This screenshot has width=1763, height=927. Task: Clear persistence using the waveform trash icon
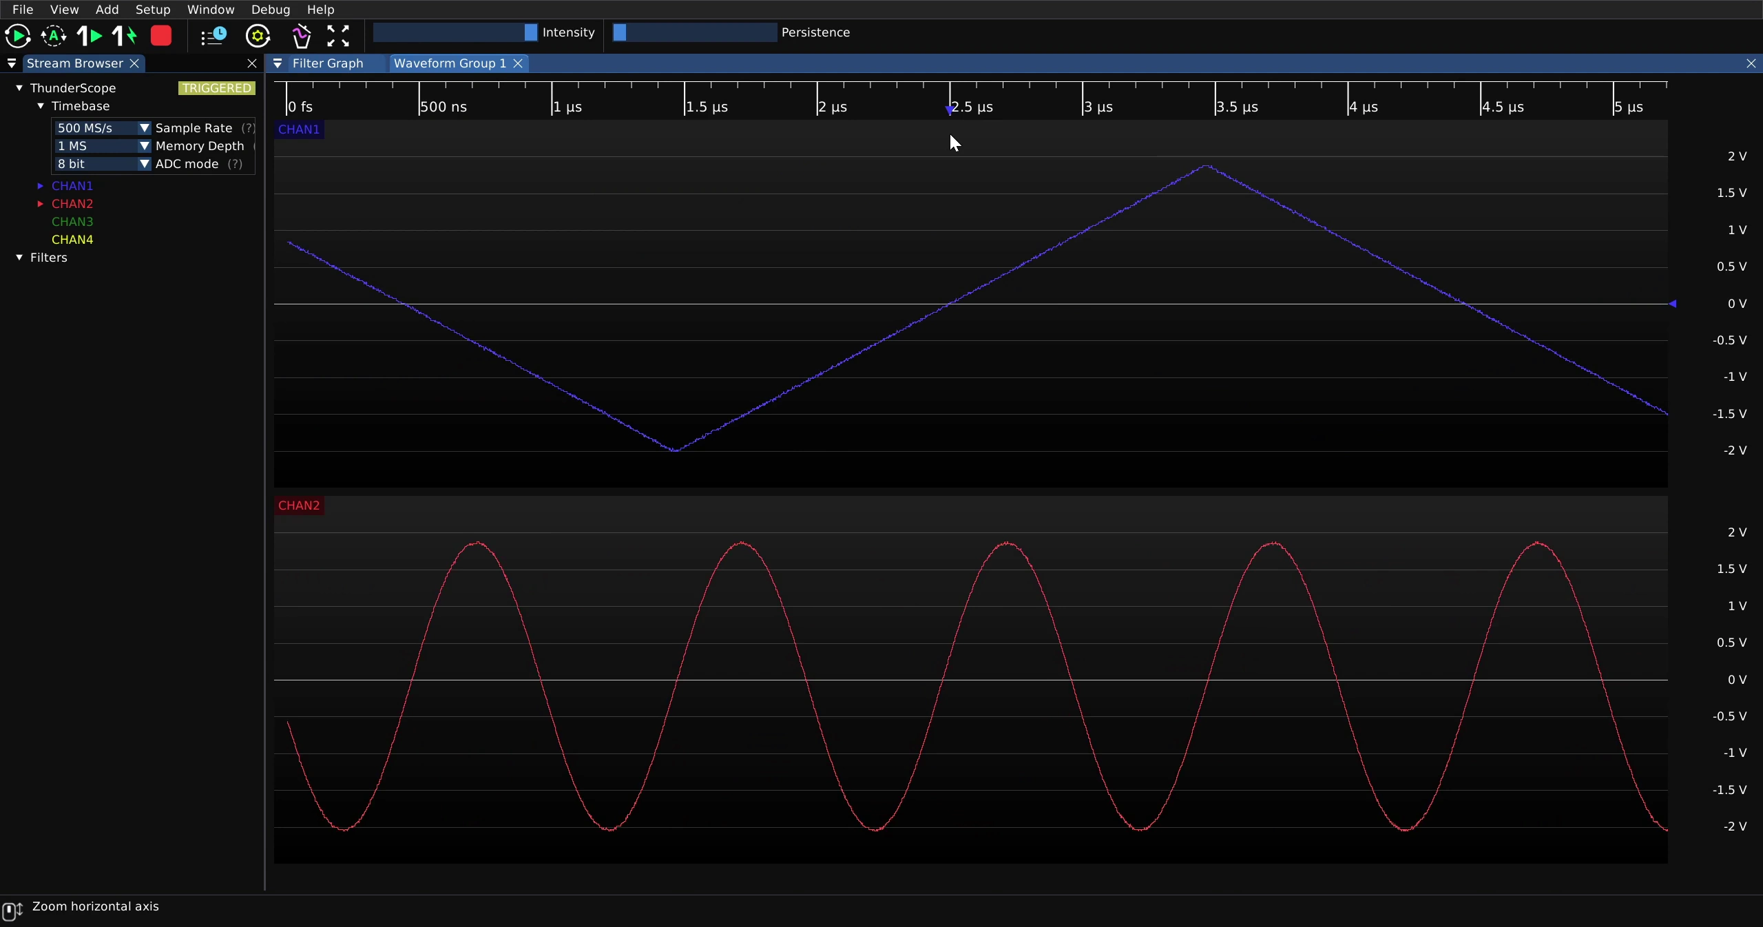click(301, 36)
